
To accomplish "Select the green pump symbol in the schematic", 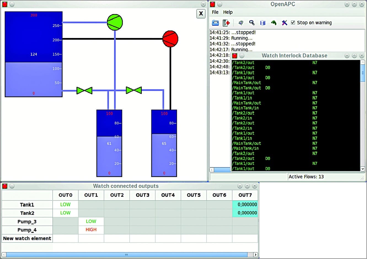I will 114,23.
